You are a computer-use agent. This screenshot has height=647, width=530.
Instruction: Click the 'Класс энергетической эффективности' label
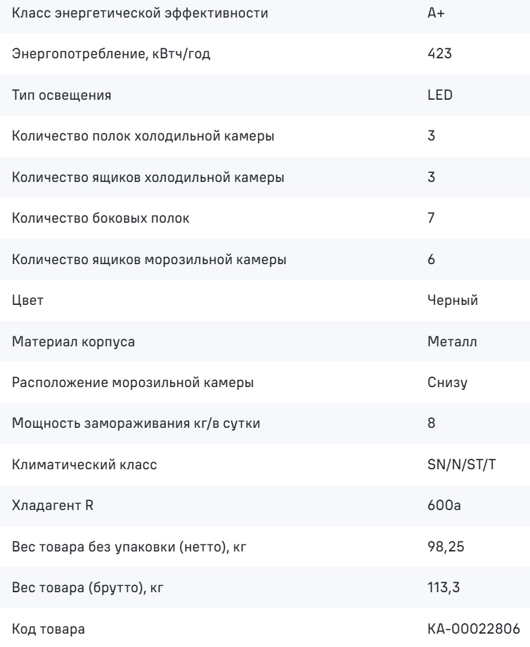click(140, 13)
